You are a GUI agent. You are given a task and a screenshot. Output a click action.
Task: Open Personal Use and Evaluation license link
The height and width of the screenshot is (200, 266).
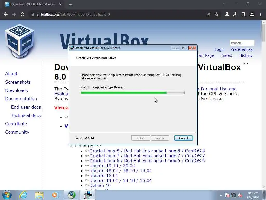pos(218,89)
